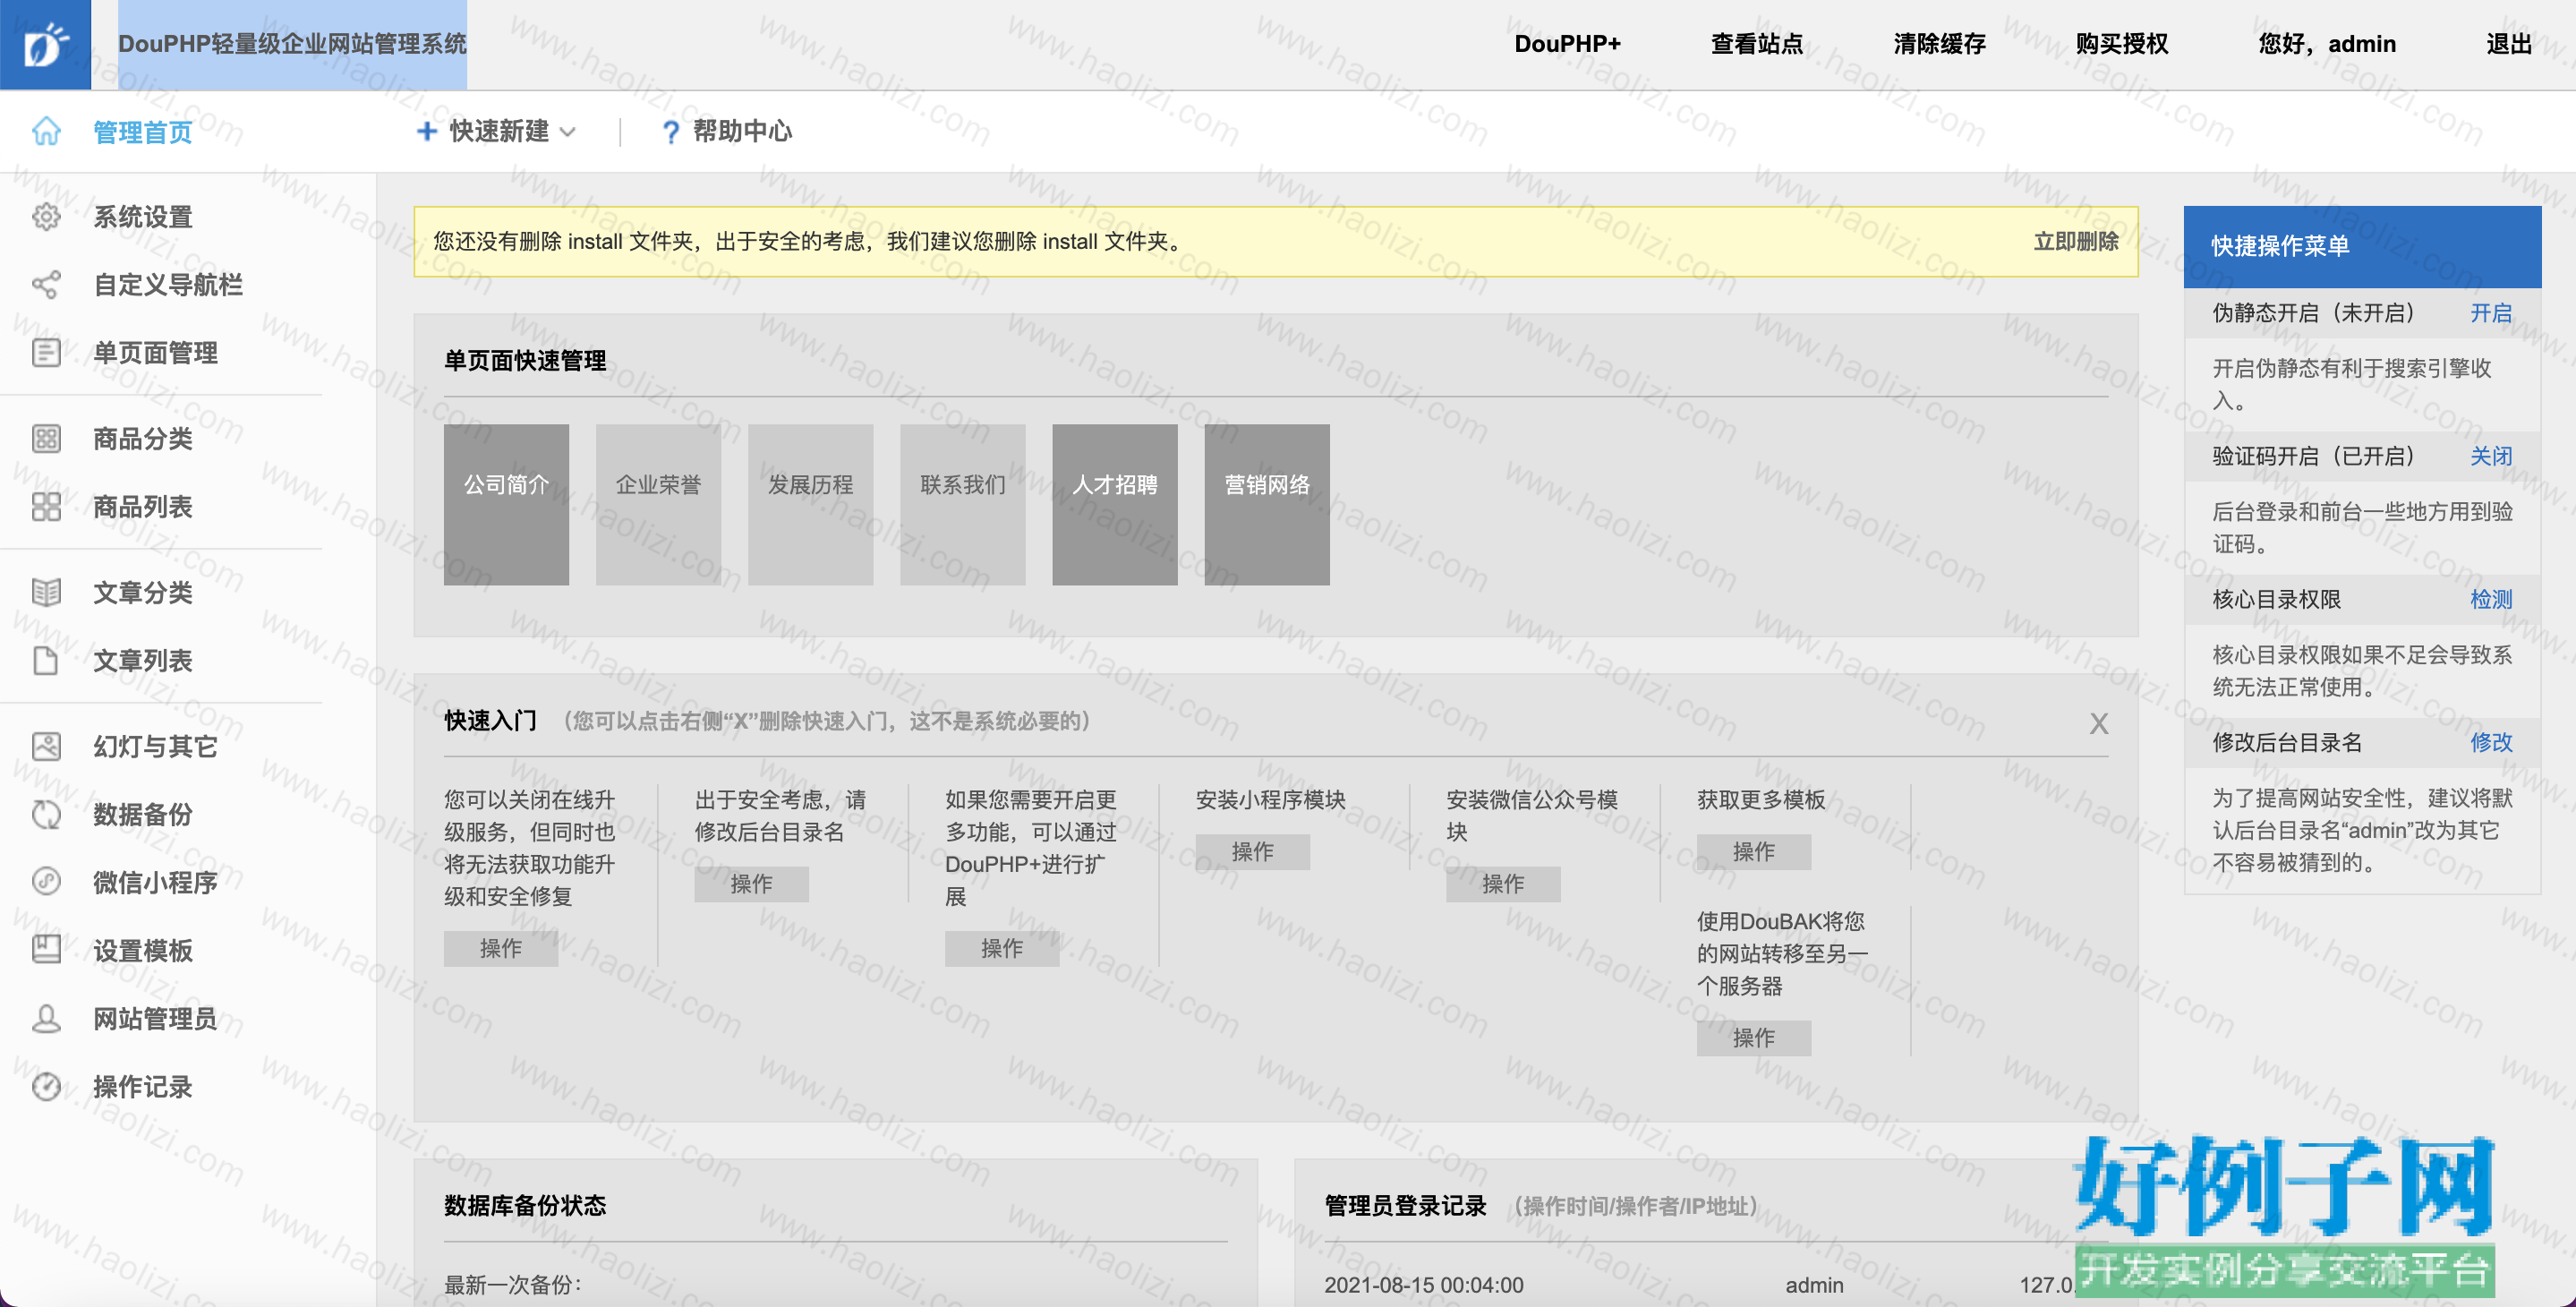This screenshot has width=2576, height=1307.
Task: Click 清除缓存 in the top bar
Action: (x=1939, y=44)
